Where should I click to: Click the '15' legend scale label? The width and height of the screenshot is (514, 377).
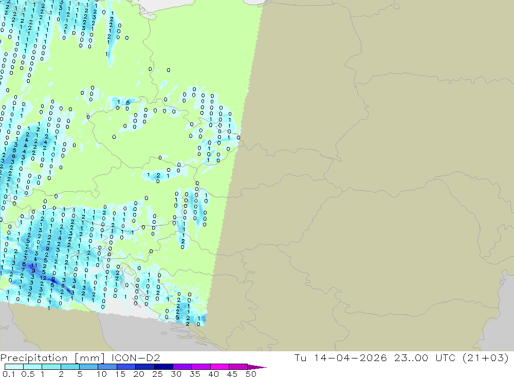click(120, 374)
